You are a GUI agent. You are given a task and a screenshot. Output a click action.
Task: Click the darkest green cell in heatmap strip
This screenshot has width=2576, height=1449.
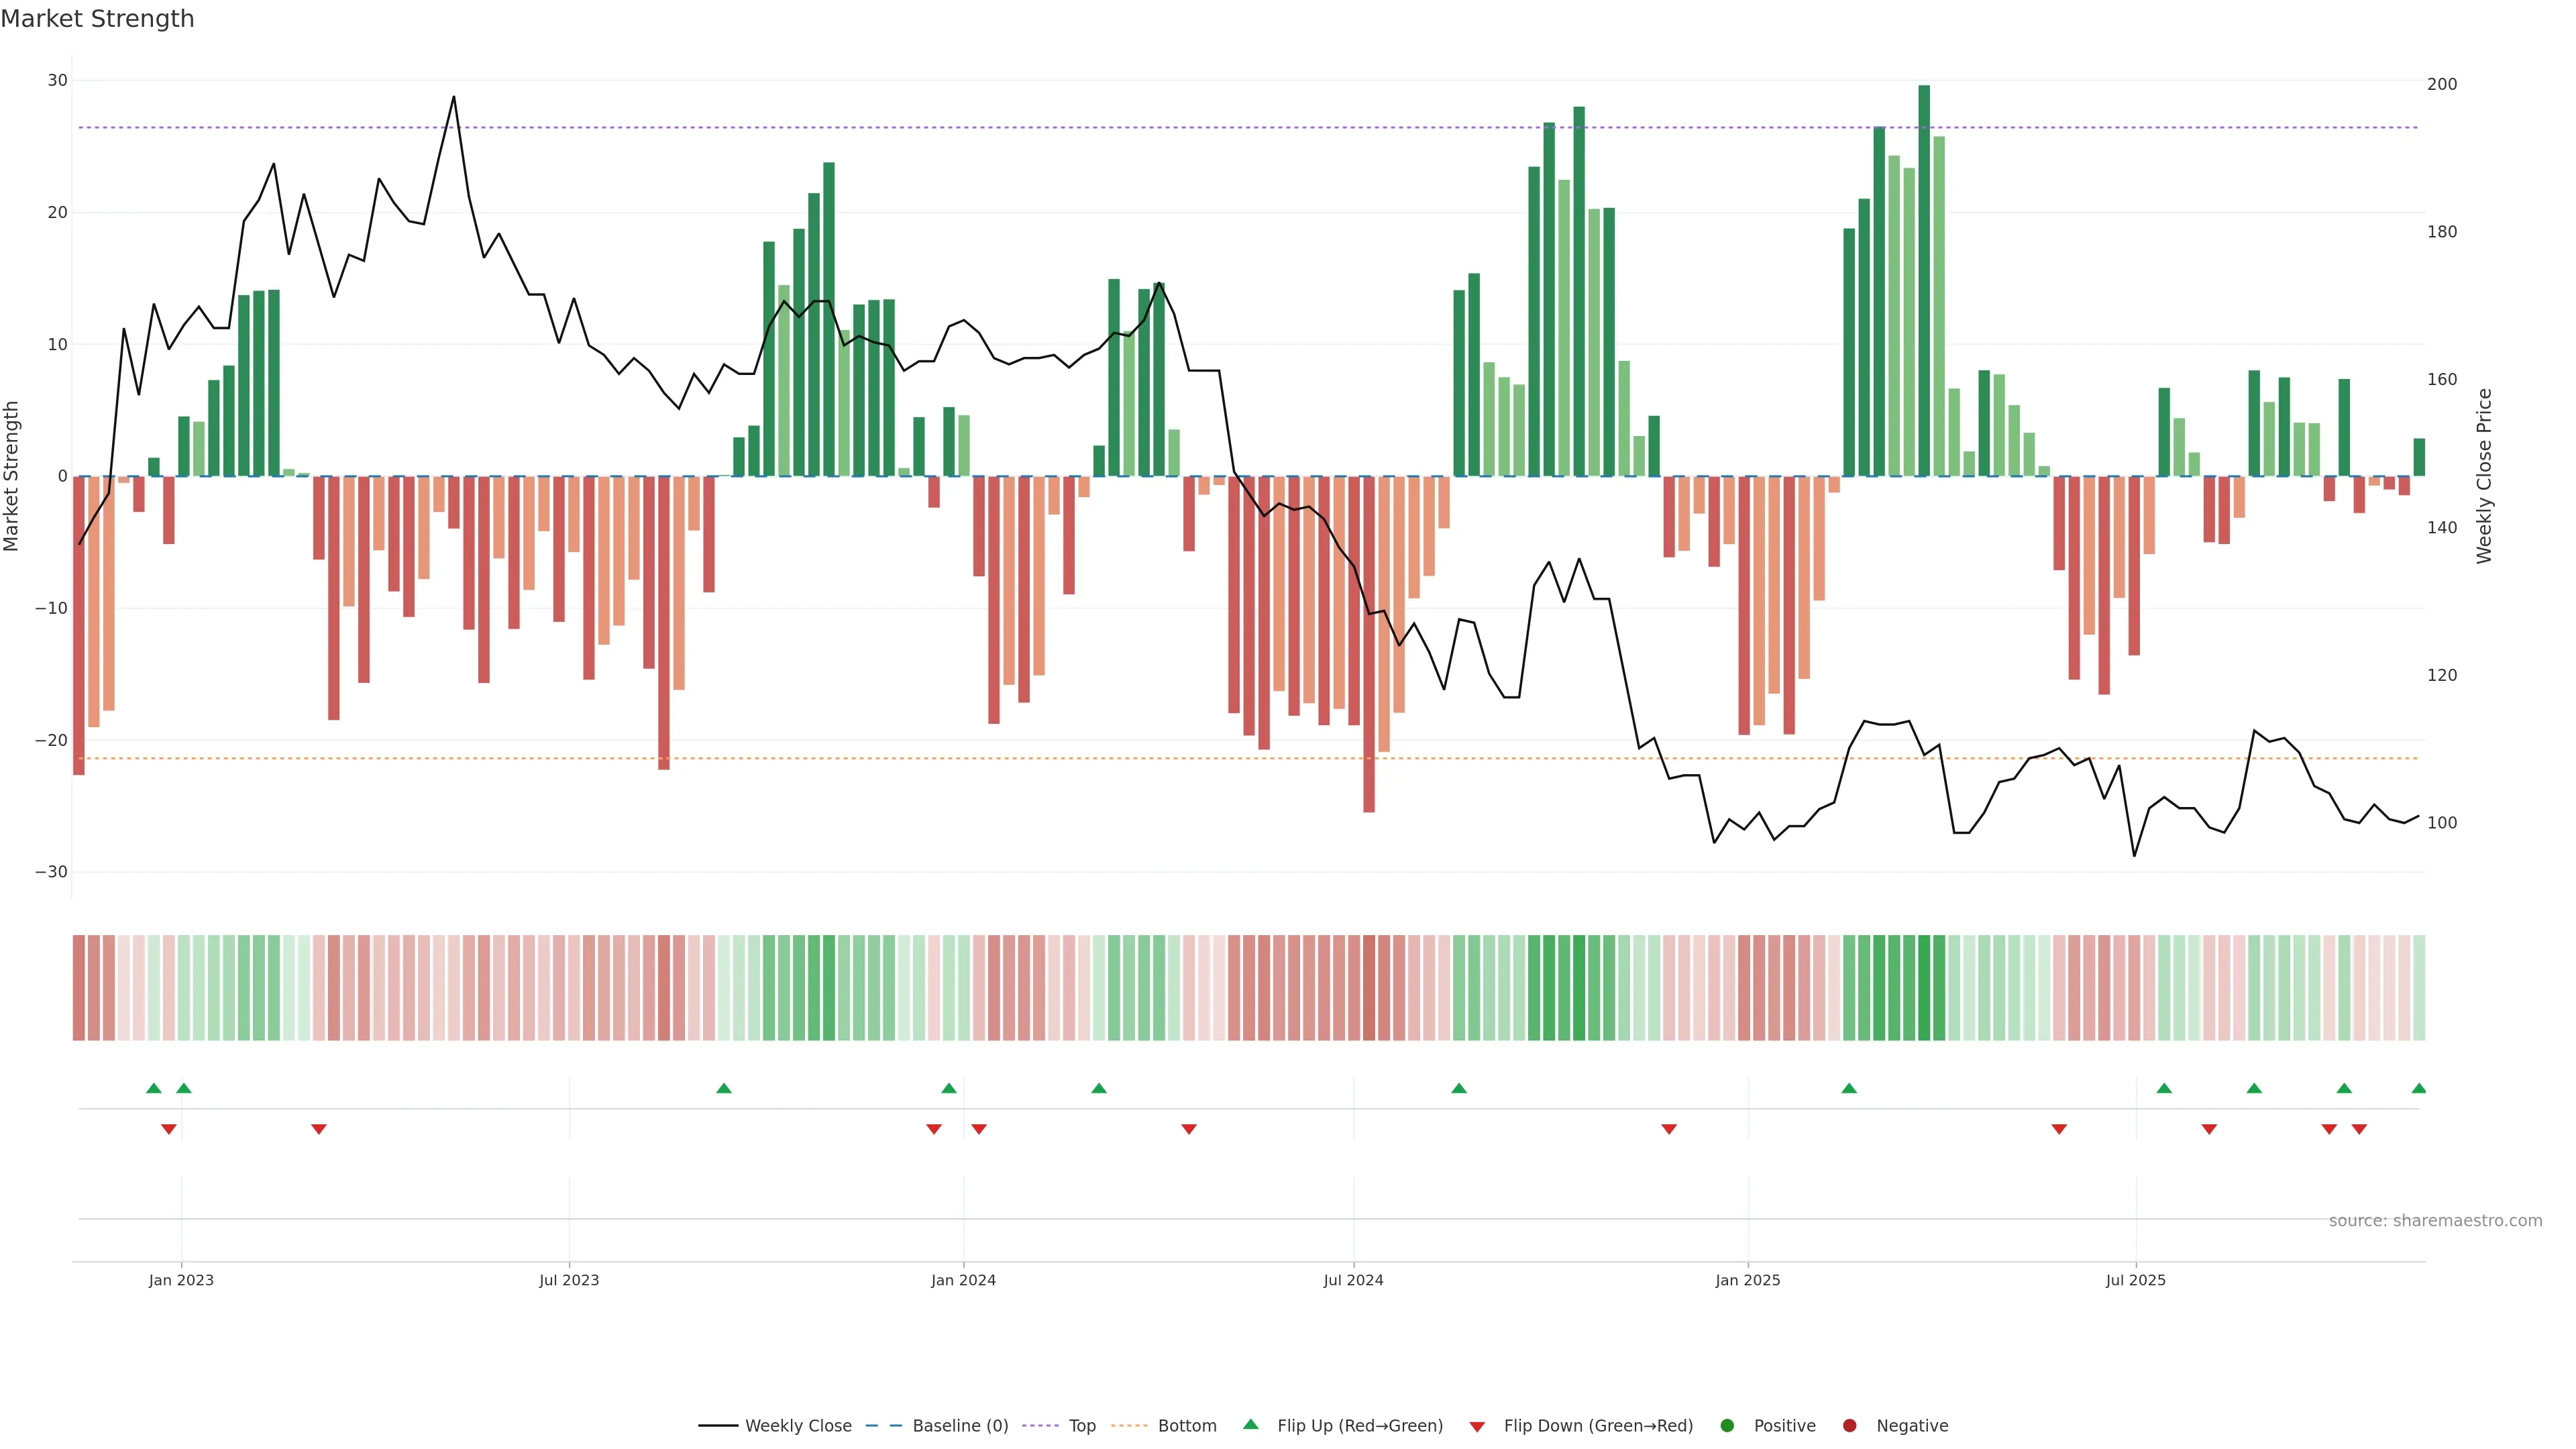point(1924,987)
